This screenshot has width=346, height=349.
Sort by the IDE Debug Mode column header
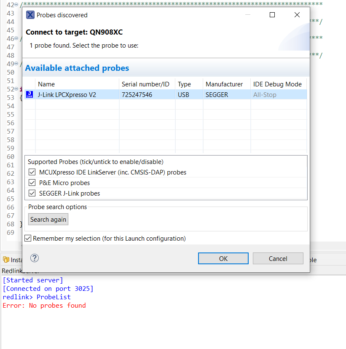pyautogui.click(x=279, y=84)
